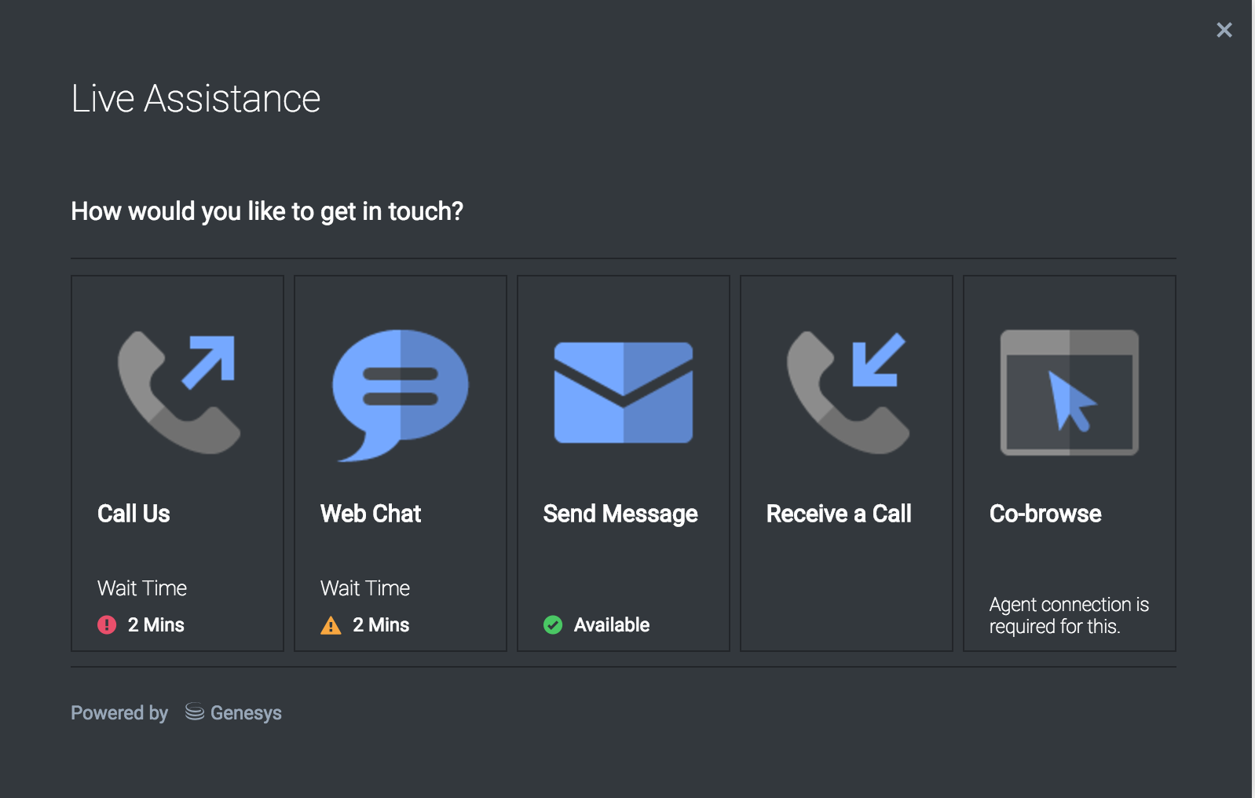Click the Web Chat 2 Mins wait text
1255x798 pixels.
(381, 625)
